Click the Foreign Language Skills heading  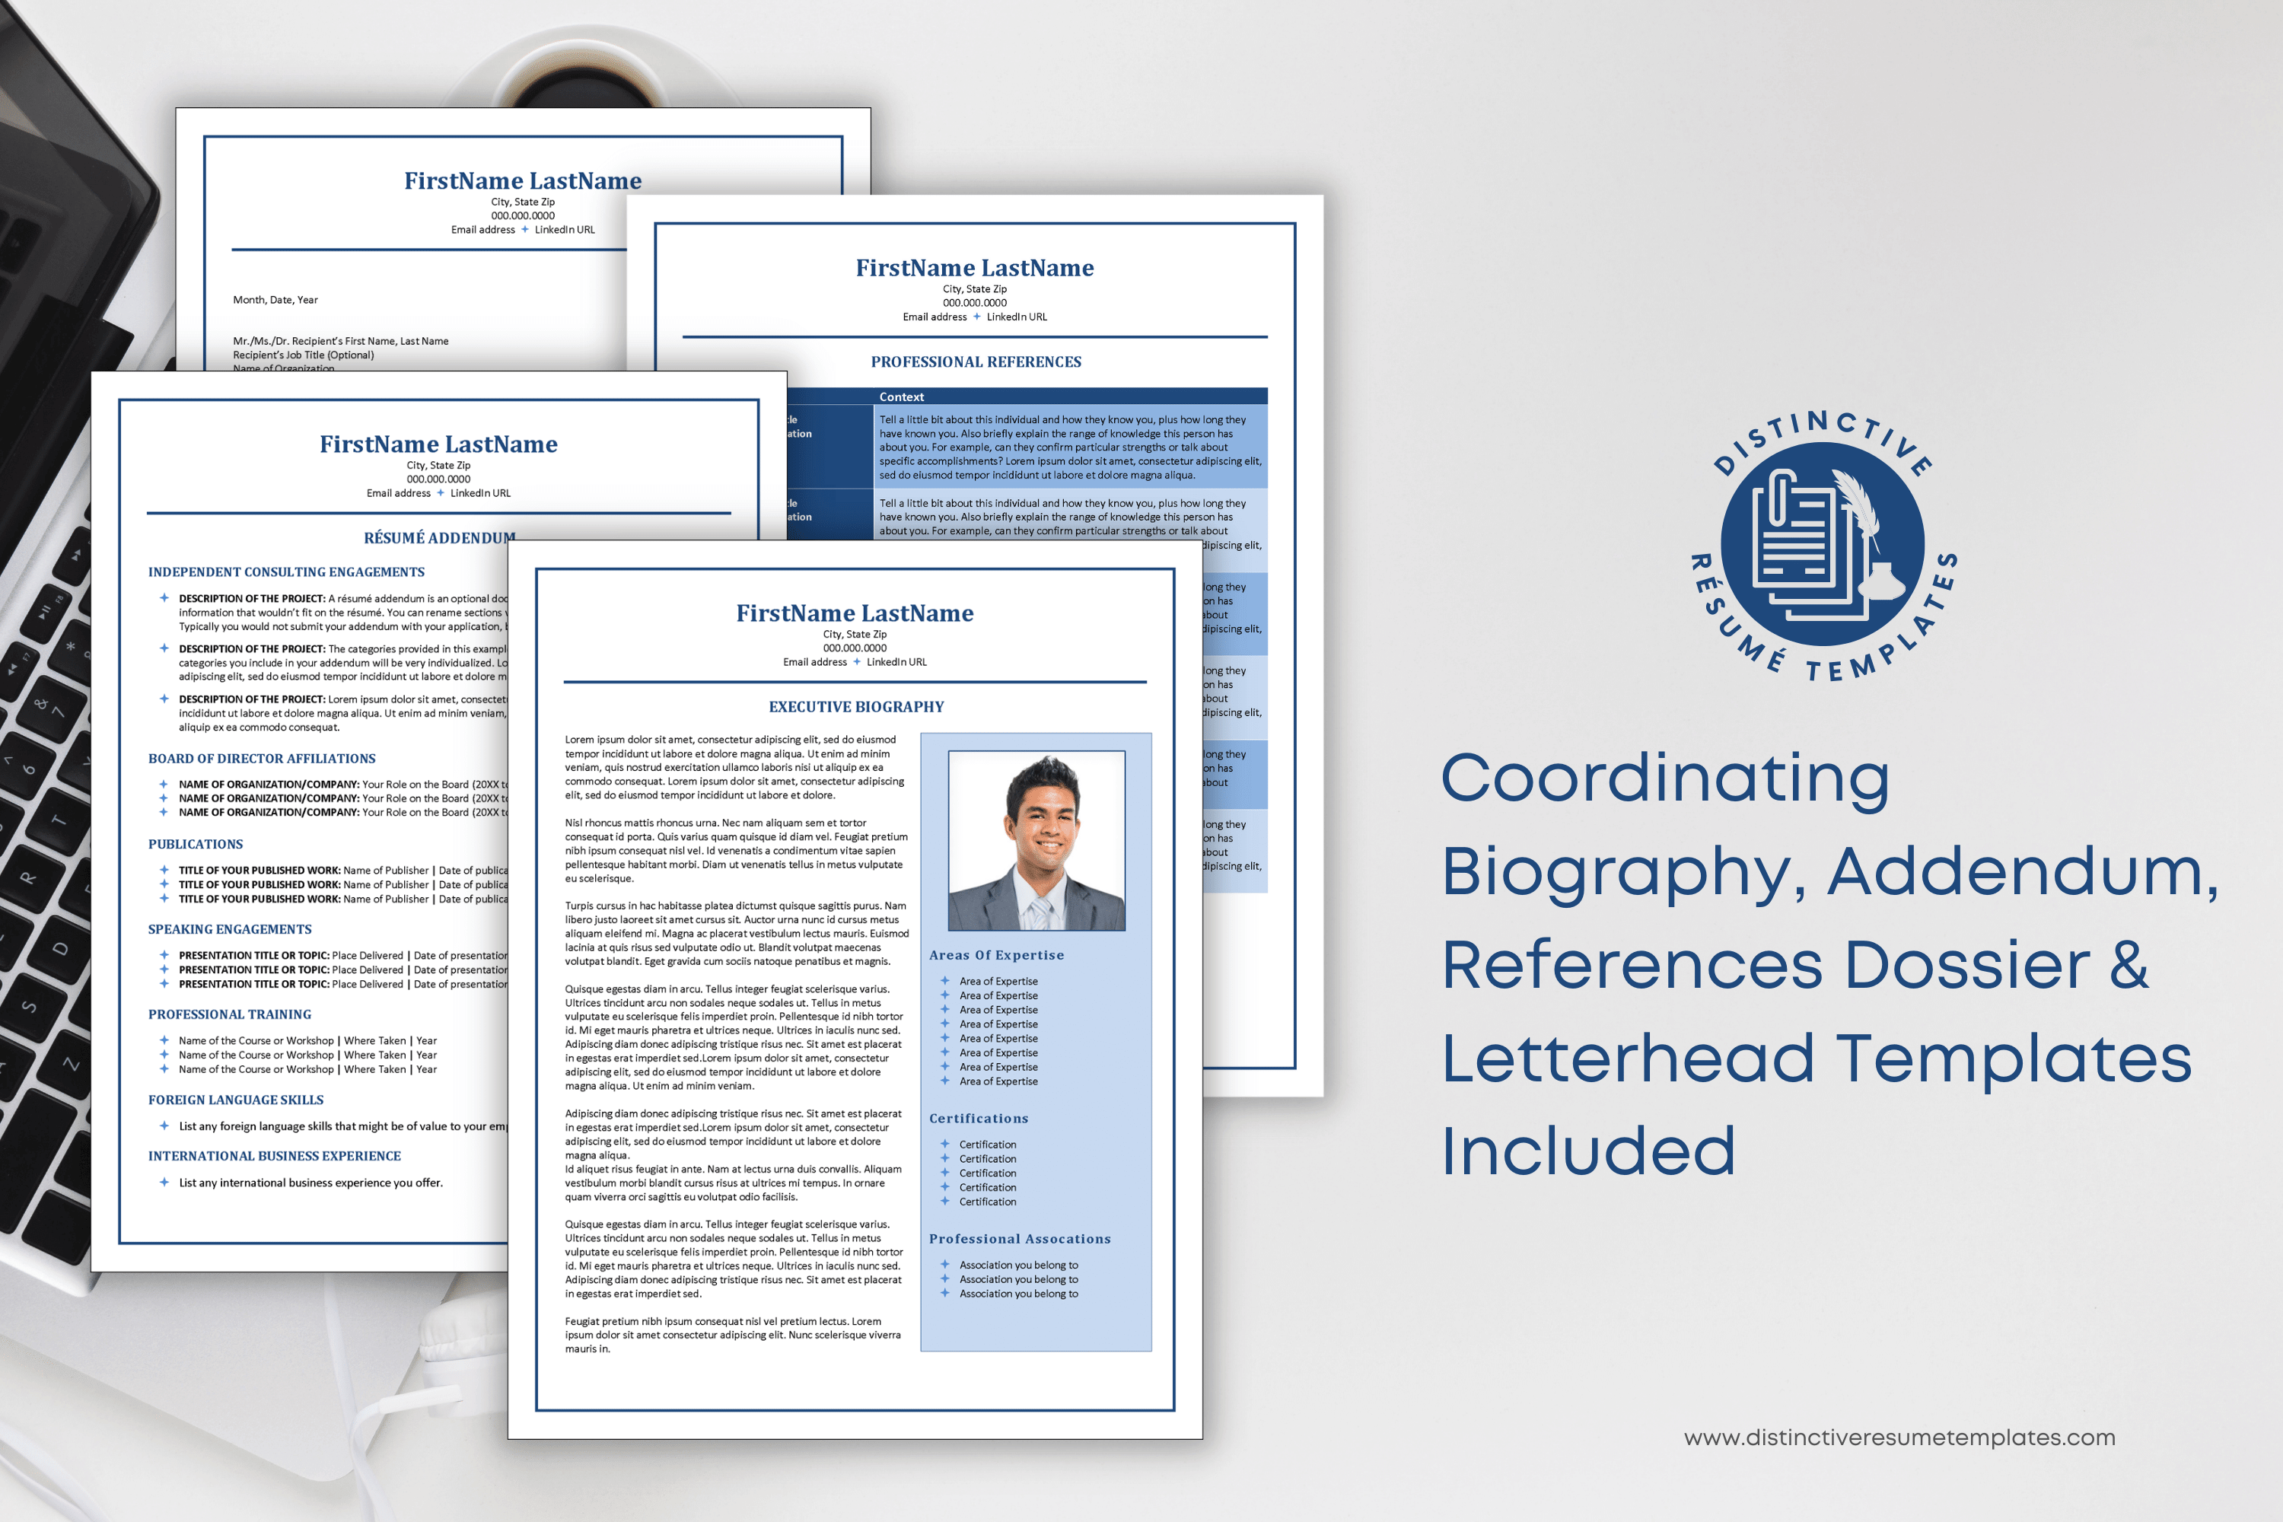coord(236,1100)
